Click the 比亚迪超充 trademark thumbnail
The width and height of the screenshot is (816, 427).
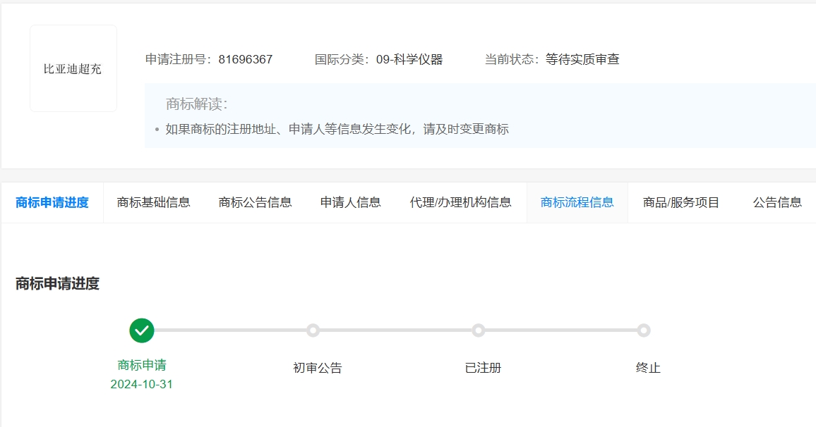tap(73, 68)
